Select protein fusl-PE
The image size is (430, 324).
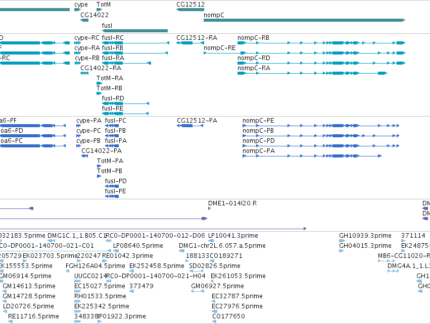click(112, 196)
